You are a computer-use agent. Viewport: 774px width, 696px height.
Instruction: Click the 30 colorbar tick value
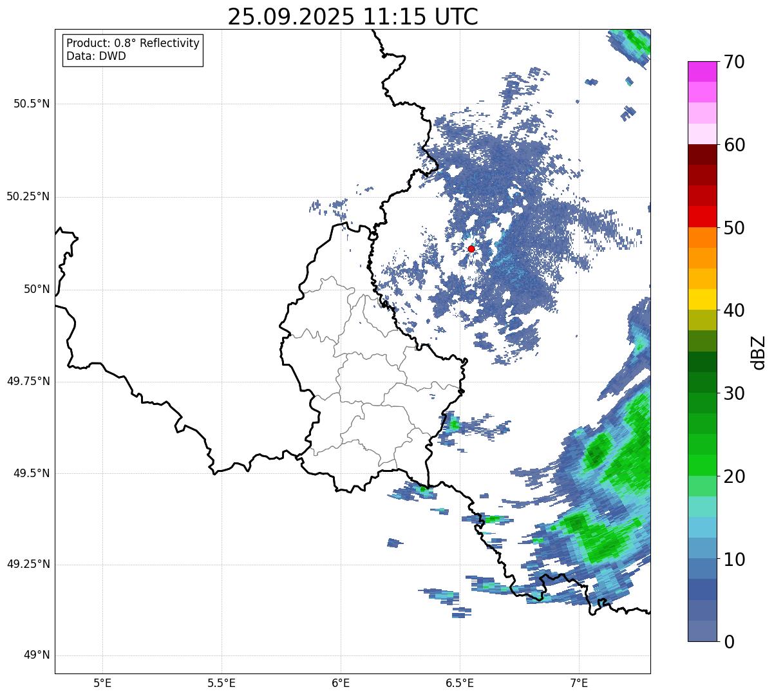pos(733,393)
